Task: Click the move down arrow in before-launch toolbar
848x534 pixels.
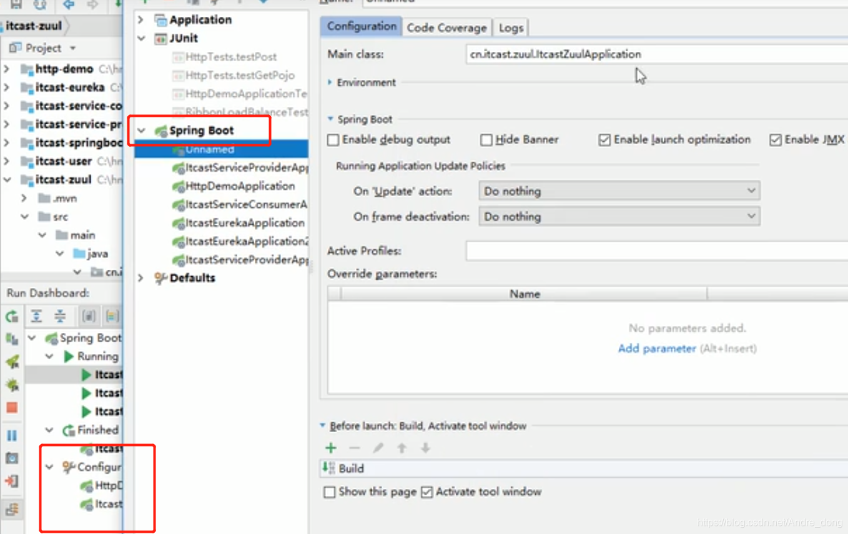Action: [425, 448]
